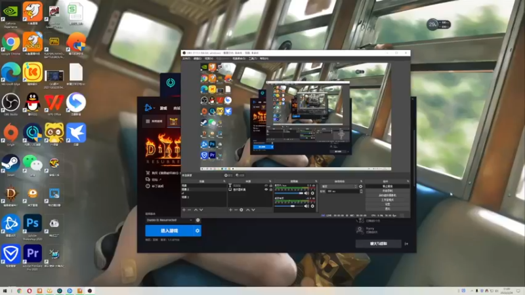This screenshot has height=295, width=525.
Task: Open Windows Start button on taskbar
Action: [x=5, y=291]
